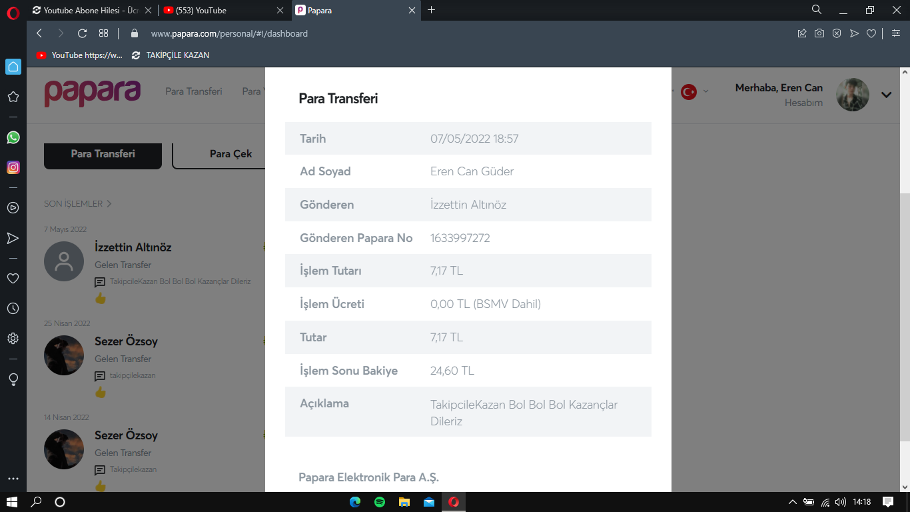The image size is (910, 512).
Task: Expand SON İŞLEMLER recent transactions
Action: [78, 203]
